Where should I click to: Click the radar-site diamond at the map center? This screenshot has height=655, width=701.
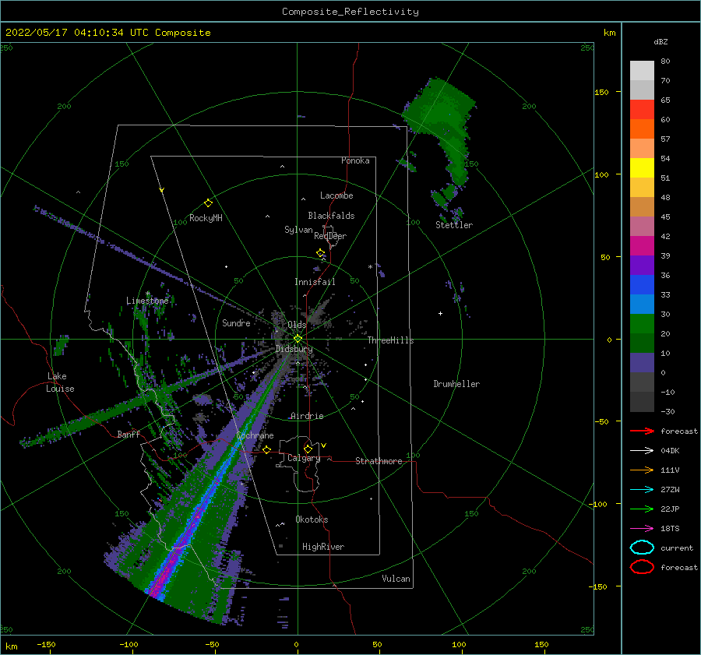click(x=298, y=339)
